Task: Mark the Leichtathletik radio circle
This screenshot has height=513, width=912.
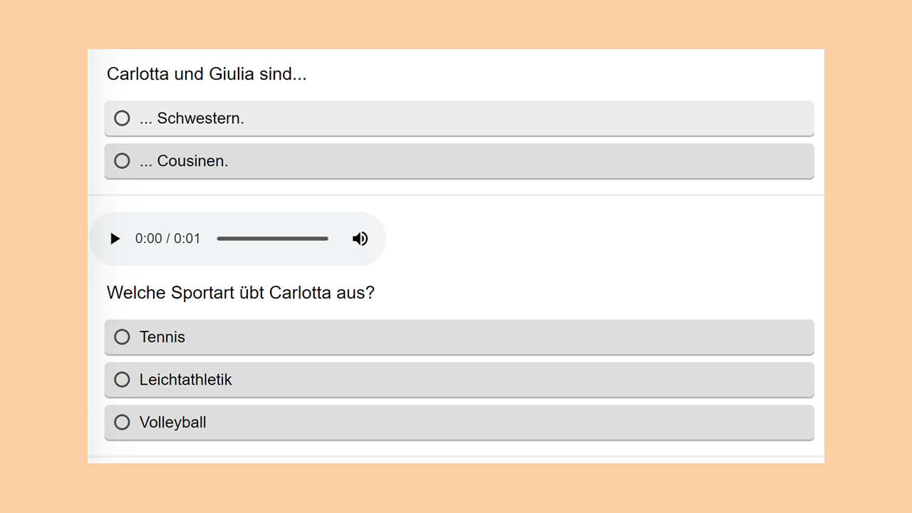Action: tap(122, 380)
